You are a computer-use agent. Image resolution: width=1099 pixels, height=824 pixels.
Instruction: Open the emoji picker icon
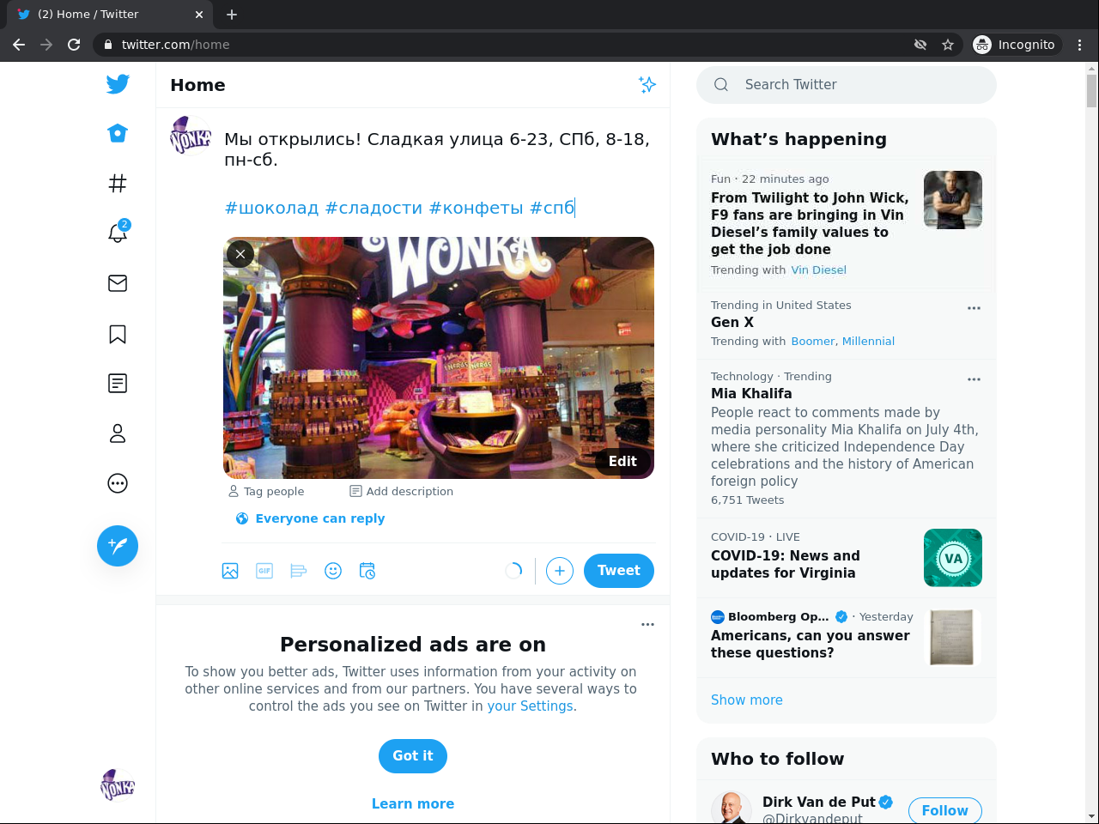(x=333, y=571)
